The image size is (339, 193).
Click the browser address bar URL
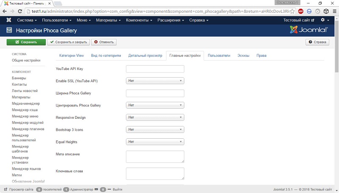pos(160,11)
